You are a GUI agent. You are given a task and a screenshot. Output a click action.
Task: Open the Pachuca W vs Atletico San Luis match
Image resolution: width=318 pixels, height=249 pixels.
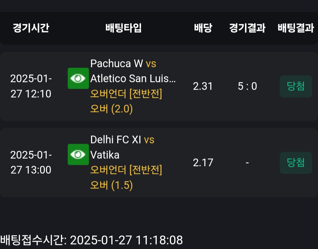(x=133, y=71)
